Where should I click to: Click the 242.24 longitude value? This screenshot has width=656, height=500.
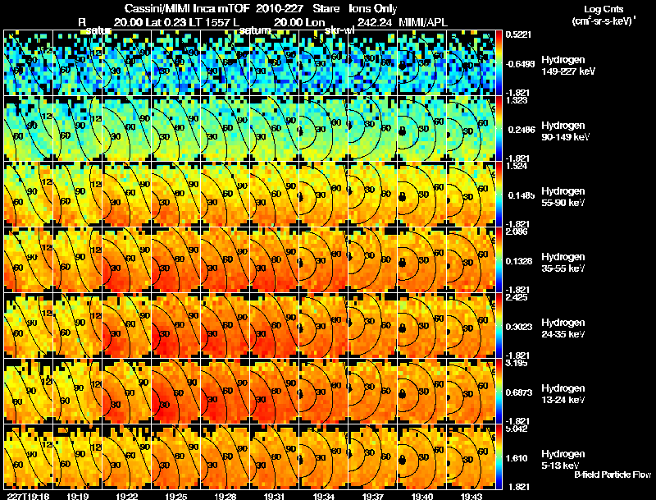coord(375,22)
